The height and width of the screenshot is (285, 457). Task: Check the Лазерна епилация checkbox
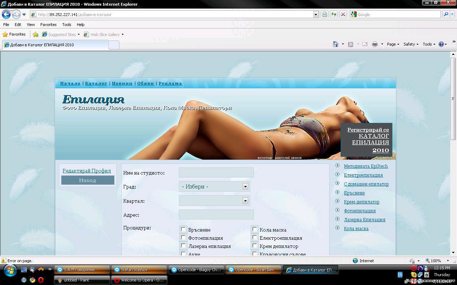click(183, 245)
